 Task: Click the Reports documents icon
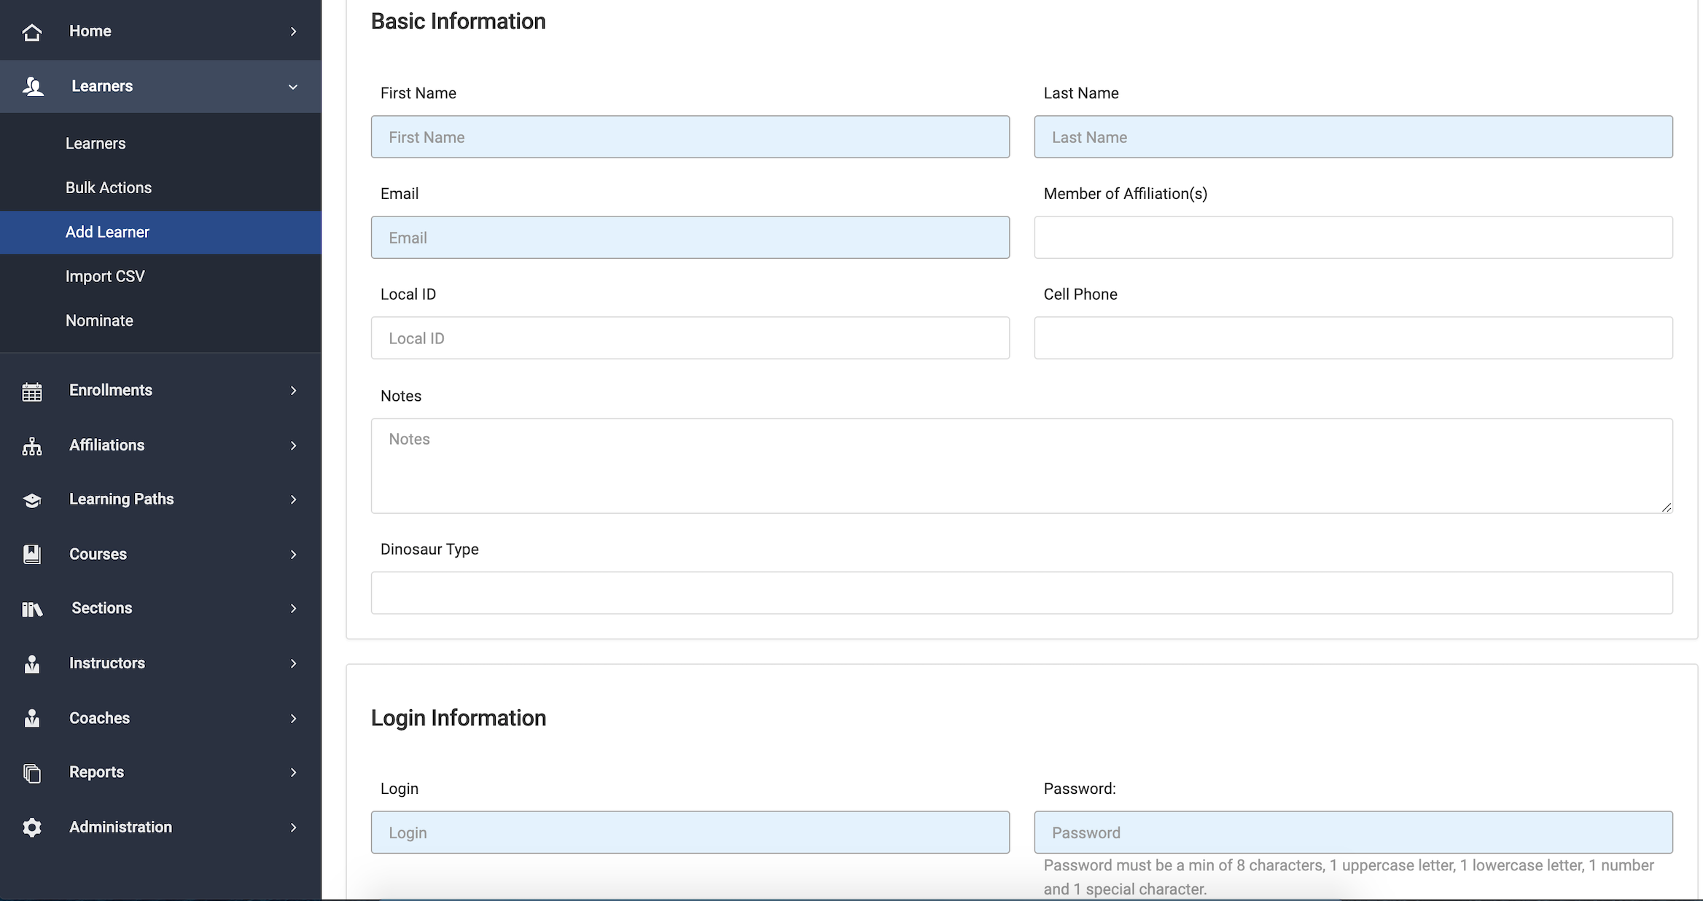pyautogui.click(x=32, y=773)
